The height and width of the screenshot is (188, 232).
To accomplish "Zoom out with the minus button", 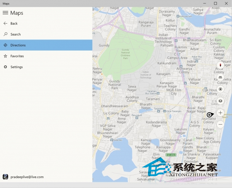I will [220, 124].
